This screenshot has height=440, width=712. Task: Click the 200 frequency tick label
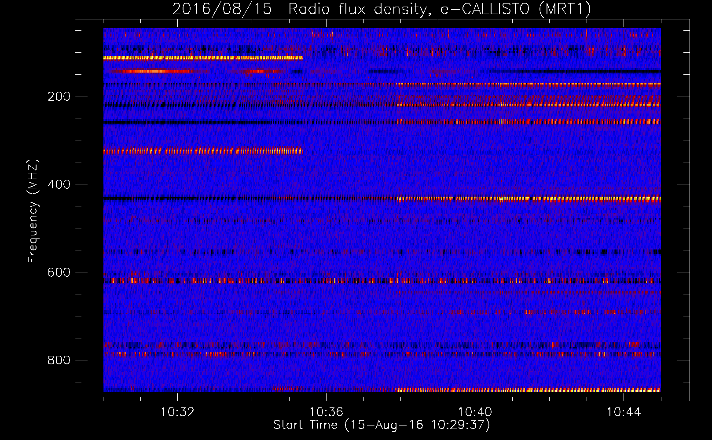pyautogui.click(x=59, y=96)
